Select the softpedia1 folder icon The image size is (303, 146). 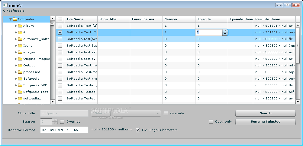click(x=20, y=98)
